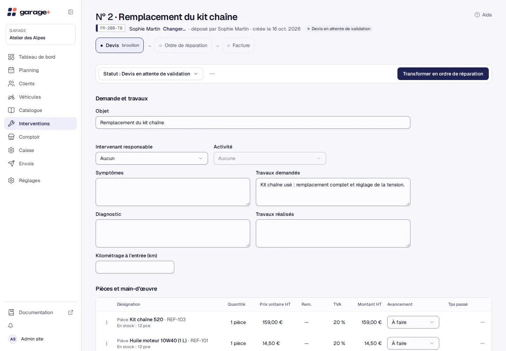Click the Objet input field
Viewport: 506px width, 351px height.
(x=253, y=122)
